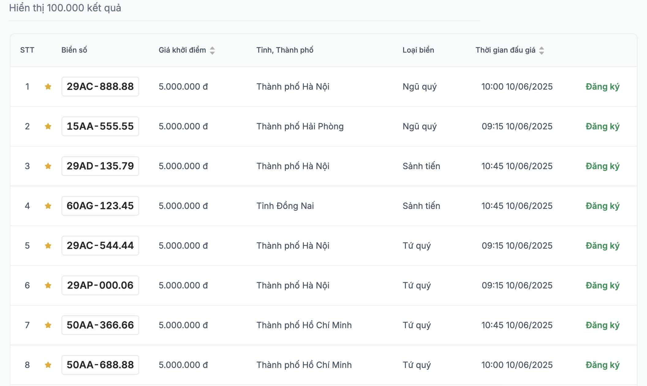Toggle favorite star for plate 50AA-688.88
647x386 pixels.
(48, 365)
